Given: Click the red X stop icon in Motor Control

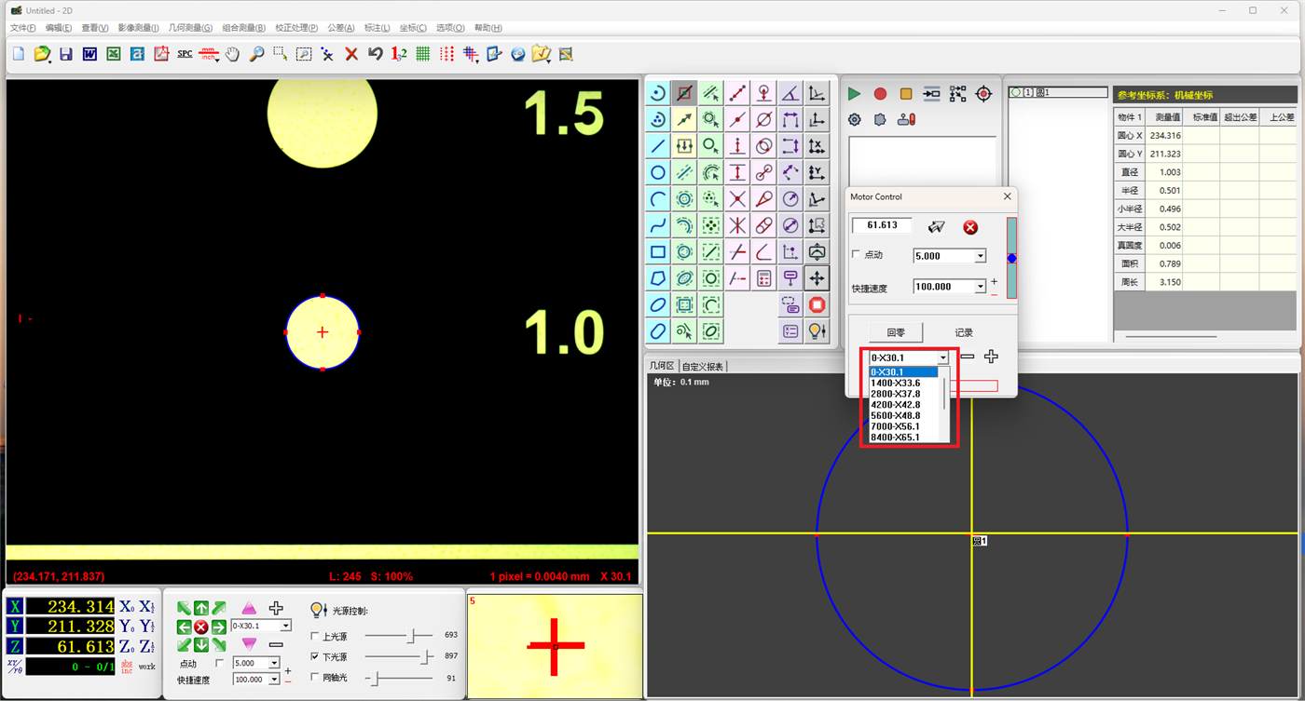Looking at the screenshot, I should point(970,227).
